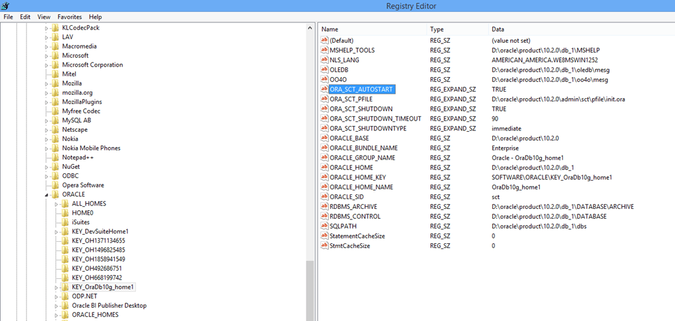This screenshot has height=321, width=675.
Task: Select the ORACLE_BUNDLE_NAME value name
Action: click(363, 148)
